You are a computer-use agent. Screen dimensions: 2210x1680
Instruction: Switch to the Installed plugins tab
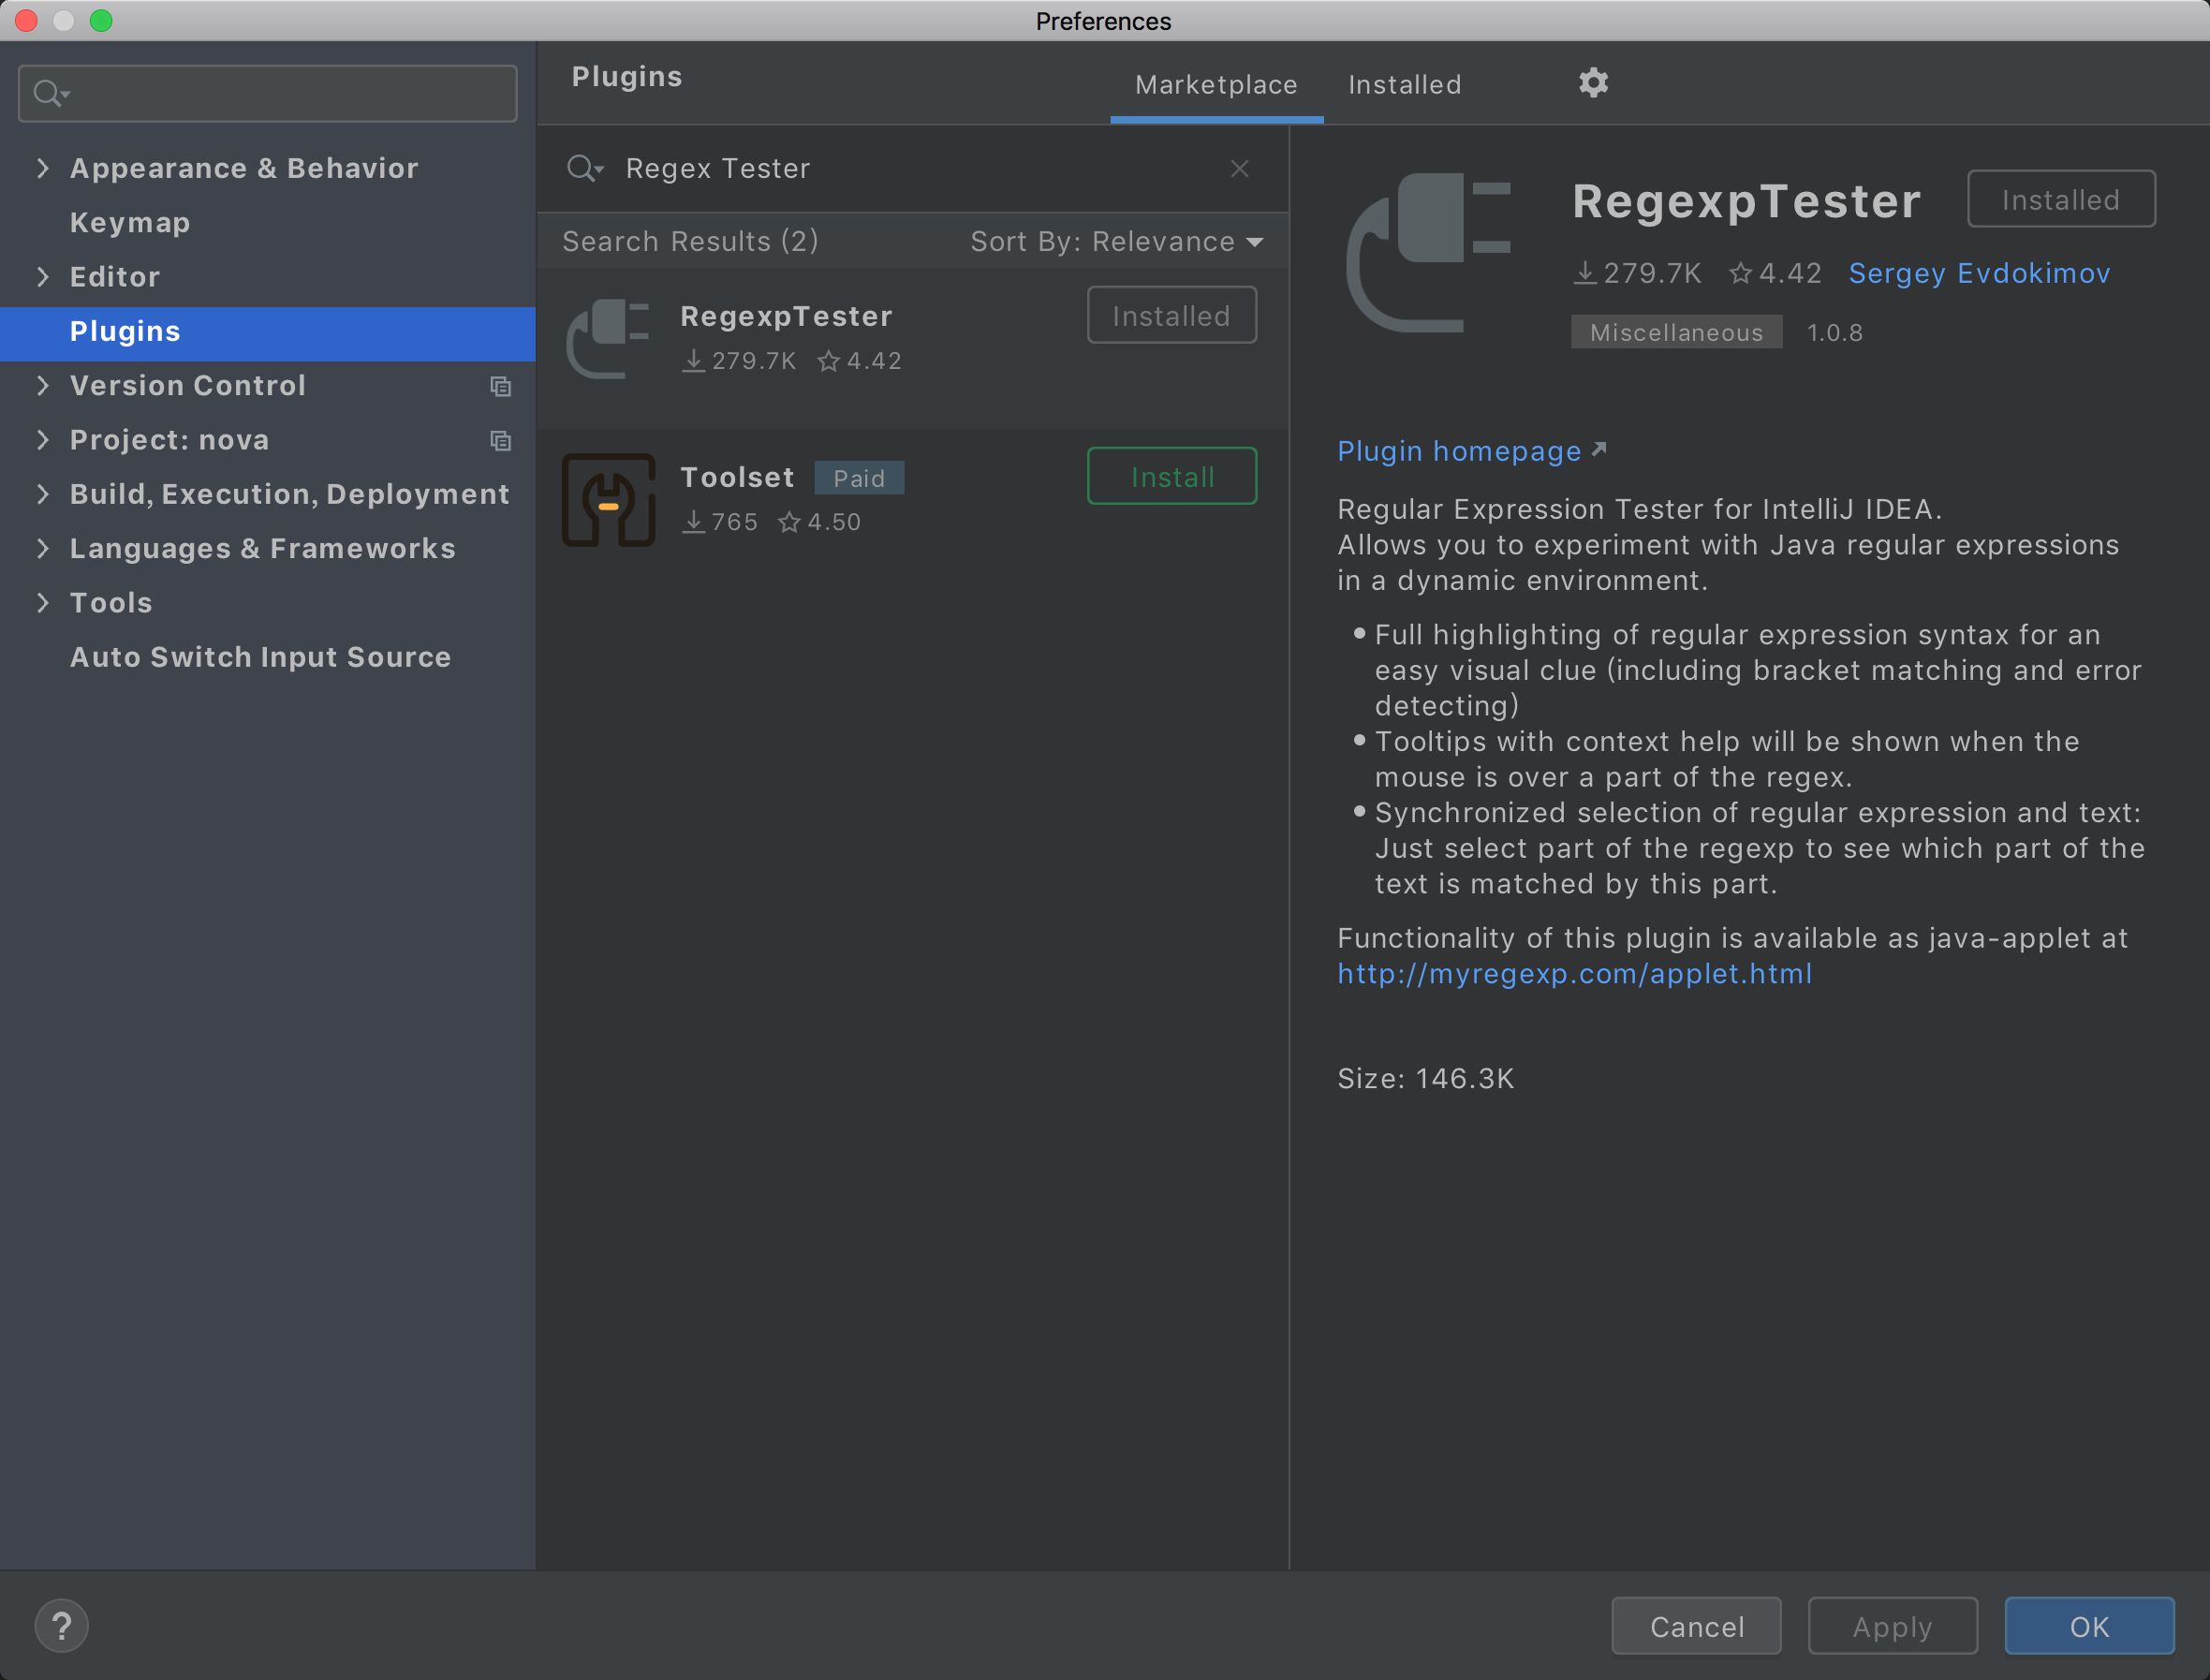coord(1404,85)
